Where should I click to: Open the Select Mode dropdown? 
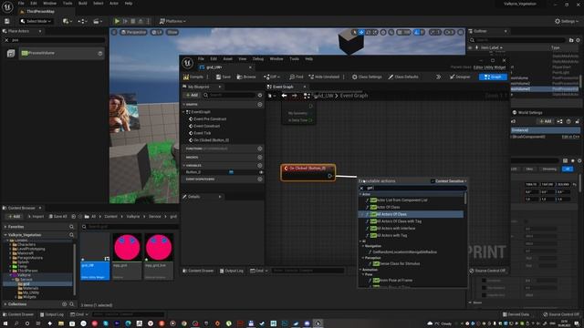click(x=36, y=21)
